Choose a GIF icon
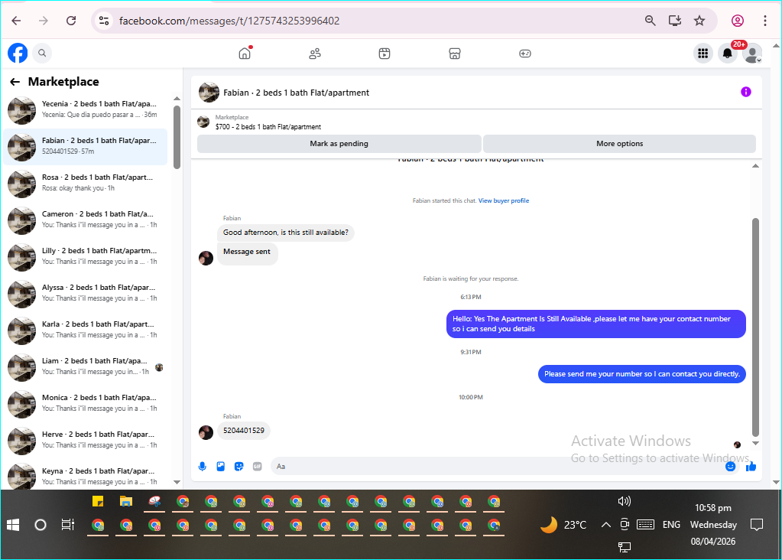The height and width of the screenshot is (560, 782). (x=258, y=466)
